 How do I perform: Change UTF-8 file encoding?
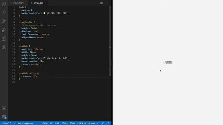click(45, 123)
